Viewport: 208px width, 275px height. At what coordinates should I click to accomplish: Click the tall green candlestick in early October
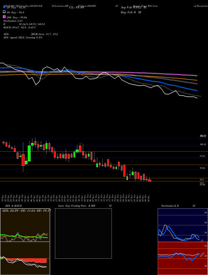pyautogui.click(x=29, y=153)
